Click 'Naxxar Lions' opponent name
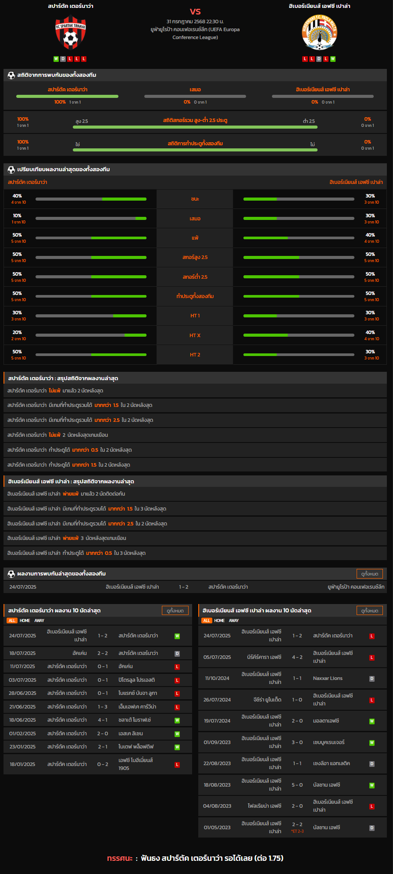This screenshot has width=393, height=874. [x=328, y=678]
